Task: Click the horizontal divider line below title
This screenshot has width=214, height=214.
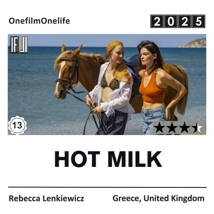Action: pos(107,187)
